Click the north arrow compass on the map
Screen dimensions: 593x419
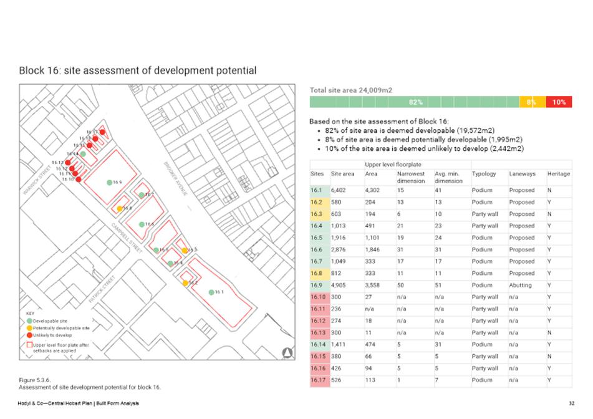point(287,353)
